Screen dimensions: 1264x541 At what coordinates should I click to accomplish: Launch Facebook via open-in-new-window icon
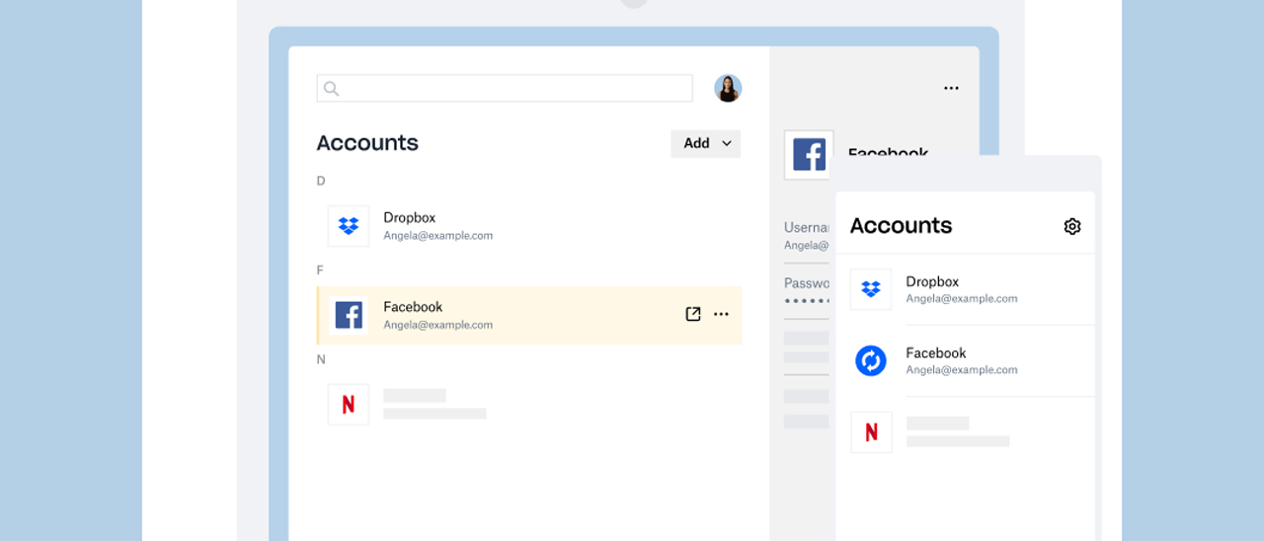click(693, 314)
